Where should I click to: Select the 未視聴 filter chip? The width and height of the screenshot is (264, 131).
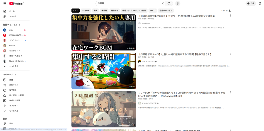coord(104,11)
